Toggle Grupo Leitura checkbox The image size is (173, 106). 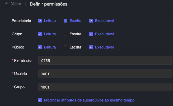[40, 34]
